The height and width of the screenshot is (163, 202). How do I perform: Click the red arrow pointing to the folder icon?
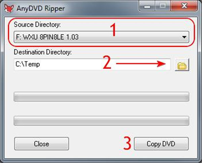pyautogui.click(x=141, y=64)
